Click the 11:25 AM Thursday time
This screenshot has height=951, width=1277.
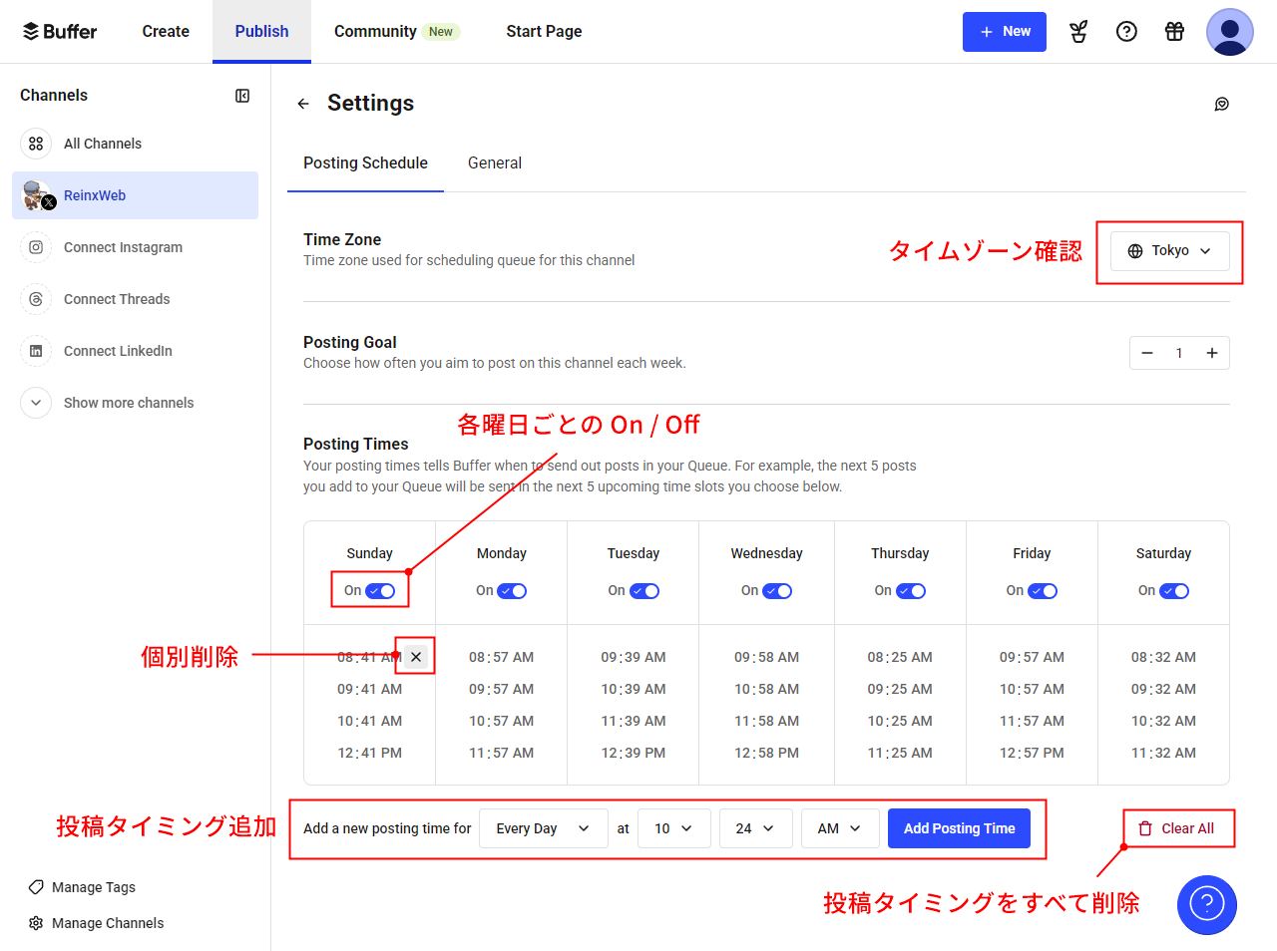click(x=900, y=753)
